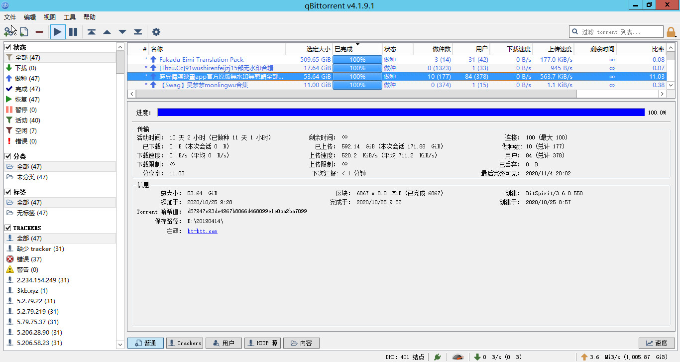Click the lock icon beside the filter box

[671, 32]
